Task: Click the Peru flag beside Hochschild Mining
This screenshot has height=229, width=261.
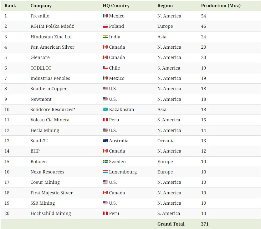Action: [x=105, y=213]
